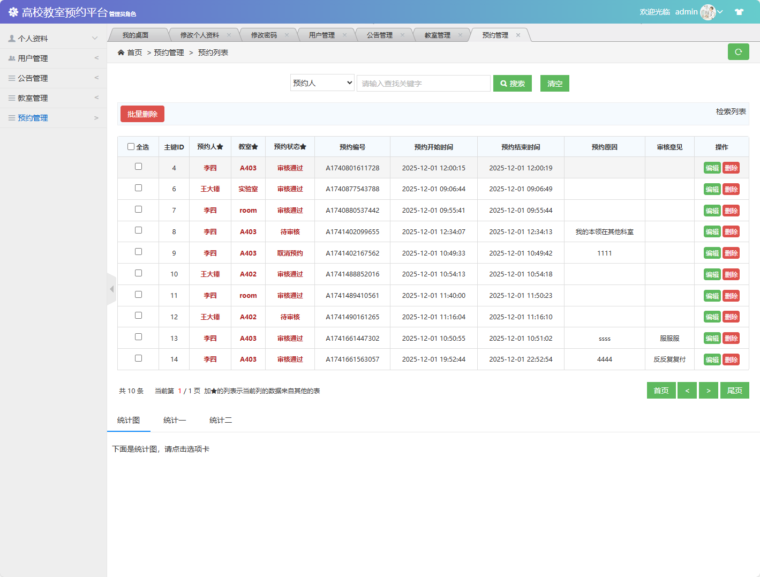Screen dimensions: 760x577
Task: Close the 预约管理 tab using X icon
Action: point(518,35)
